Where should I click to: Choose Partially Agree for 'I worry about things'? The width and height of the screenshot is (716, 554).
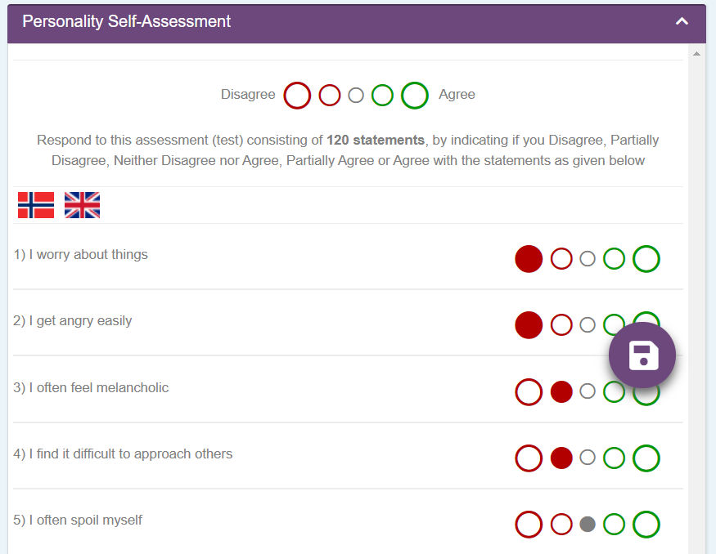pyautogui.click(x=615, y=259)
